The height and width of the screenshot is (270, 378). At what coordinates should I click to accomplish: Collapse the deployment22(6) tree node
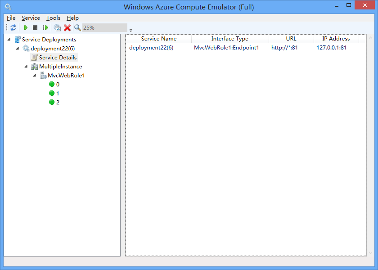(x=18, y=49)
